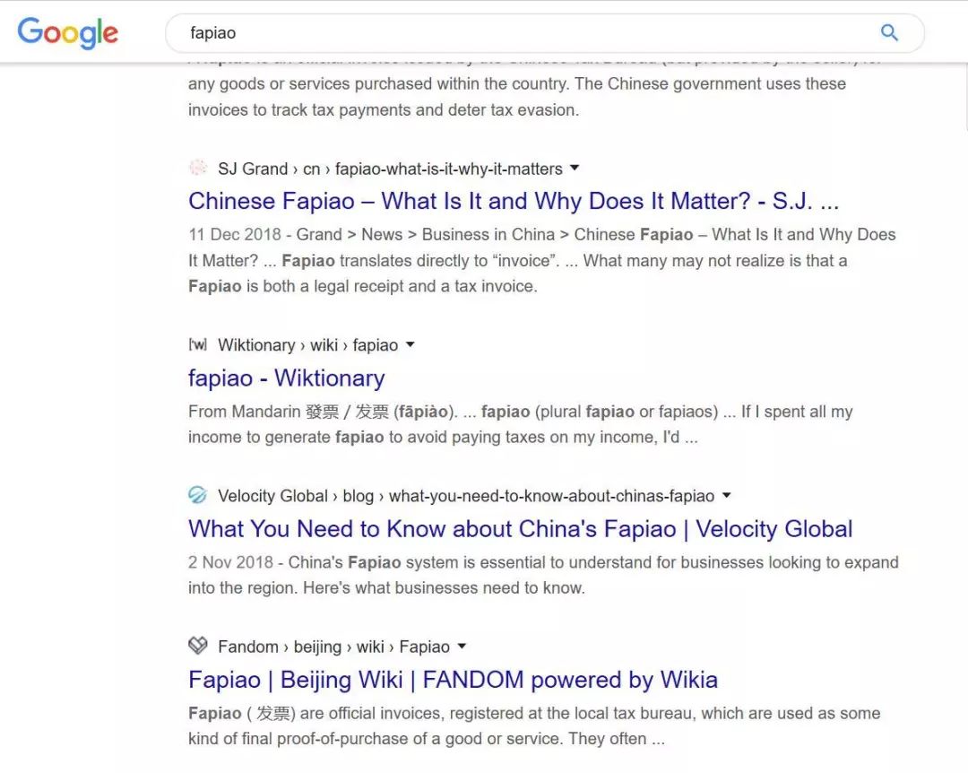Open dropdown arrow beside SJ Grand URL
Screen dimensions: 968x773
click(575, 168)
